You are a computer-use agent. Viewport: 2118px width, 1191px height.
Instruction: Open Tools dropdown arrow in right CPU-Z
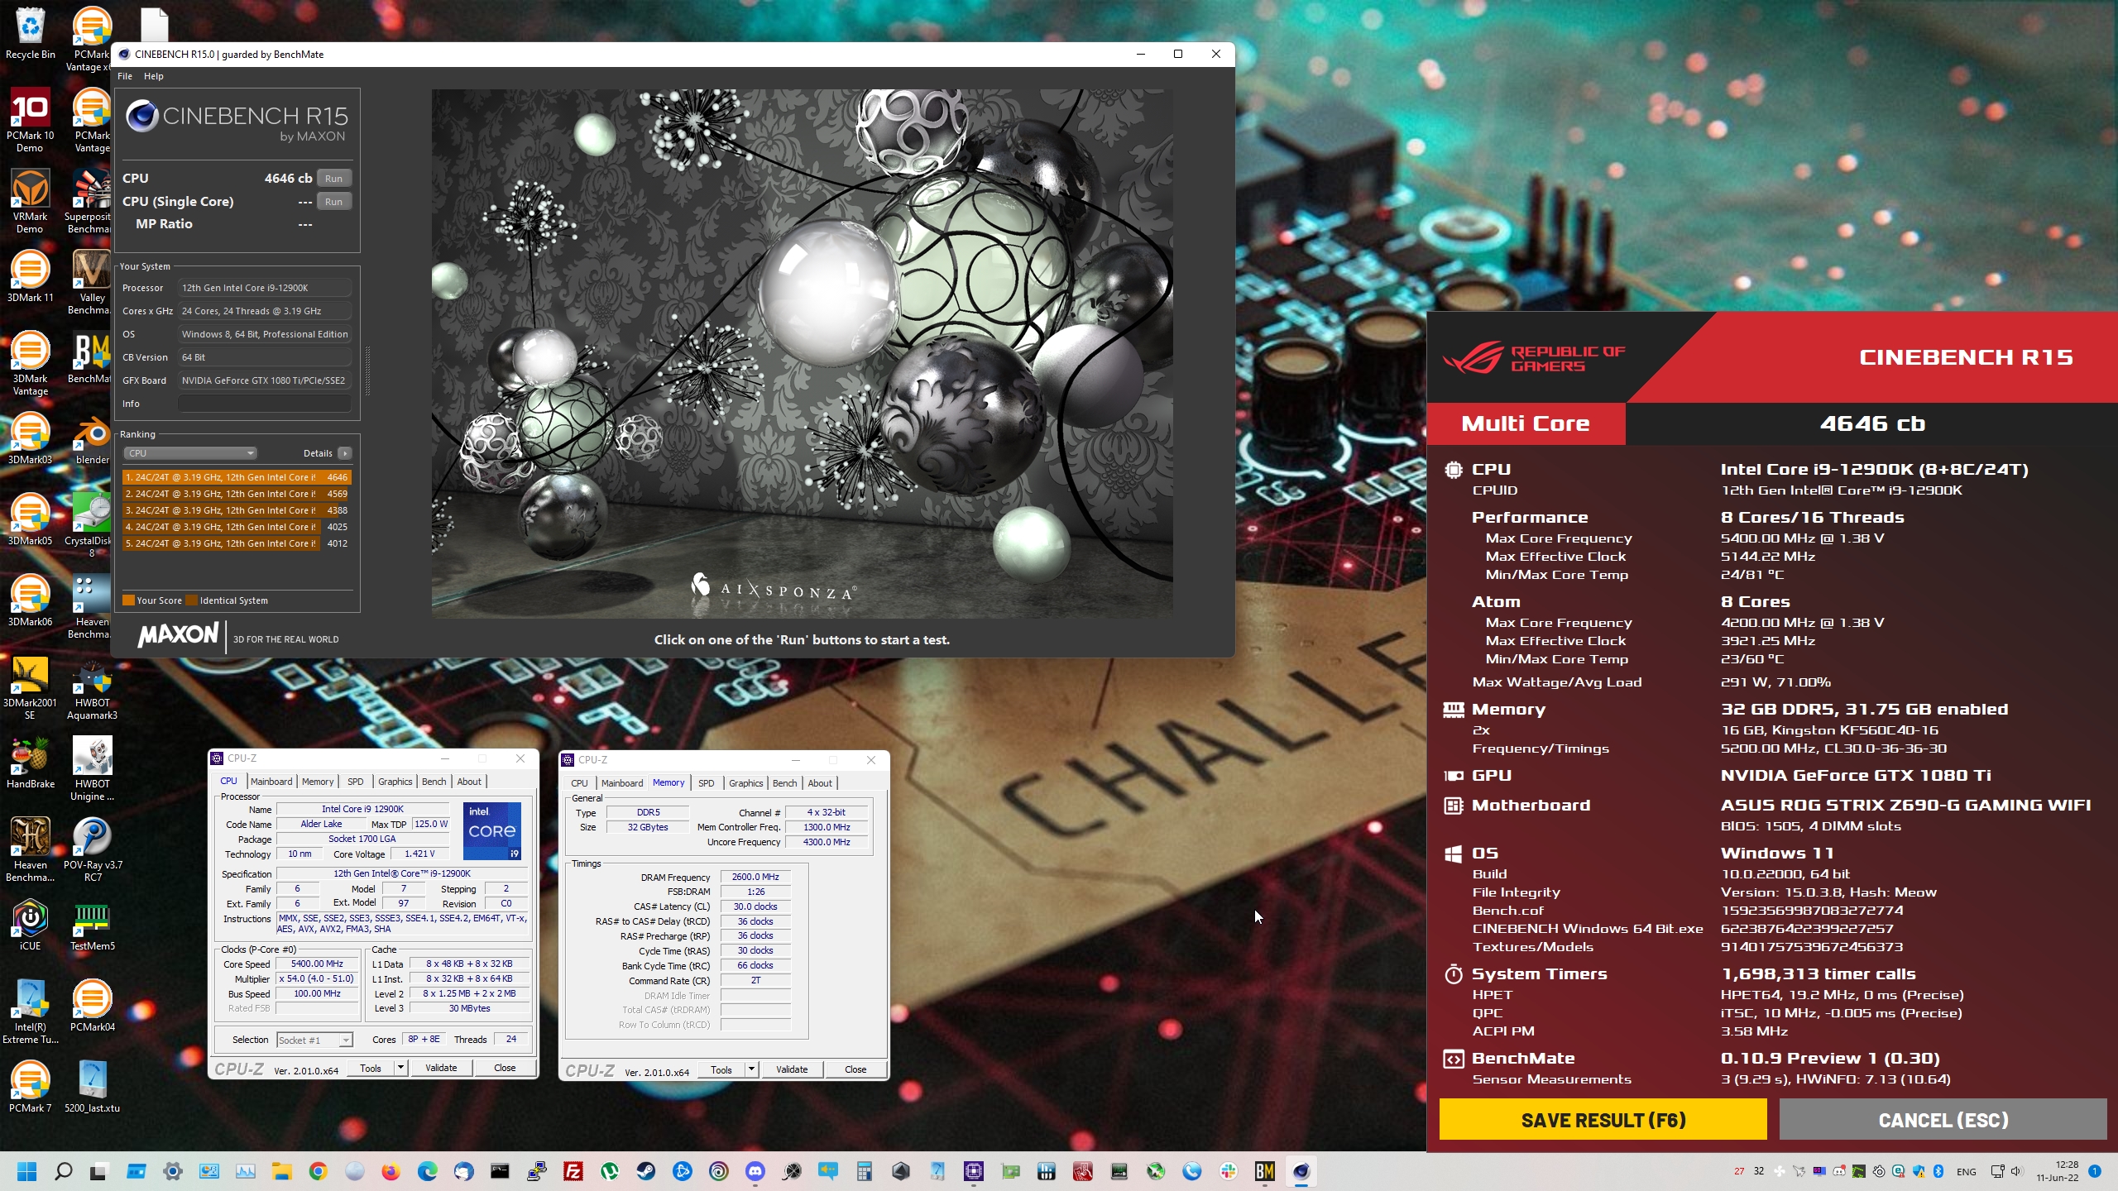751,1069
